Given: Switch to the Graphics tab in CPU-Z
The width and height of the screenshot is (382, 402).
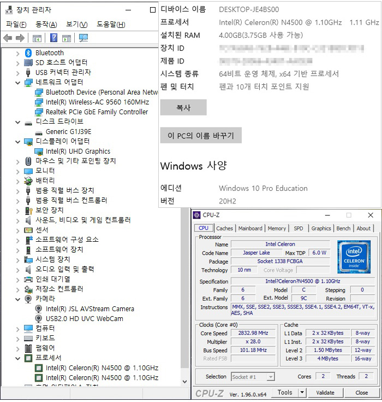Looking at the screenshot, I should (x=321, y=228).
